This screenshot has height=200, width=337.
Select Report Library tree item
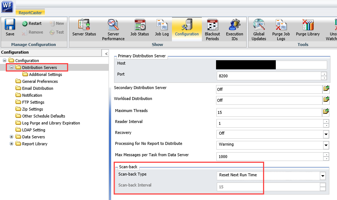pos(35,143)
